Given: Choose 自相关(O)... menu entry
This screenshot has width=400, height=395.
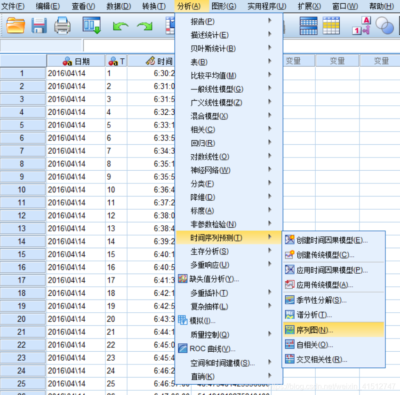Looking at the screenshot, I should pos(334,345).
